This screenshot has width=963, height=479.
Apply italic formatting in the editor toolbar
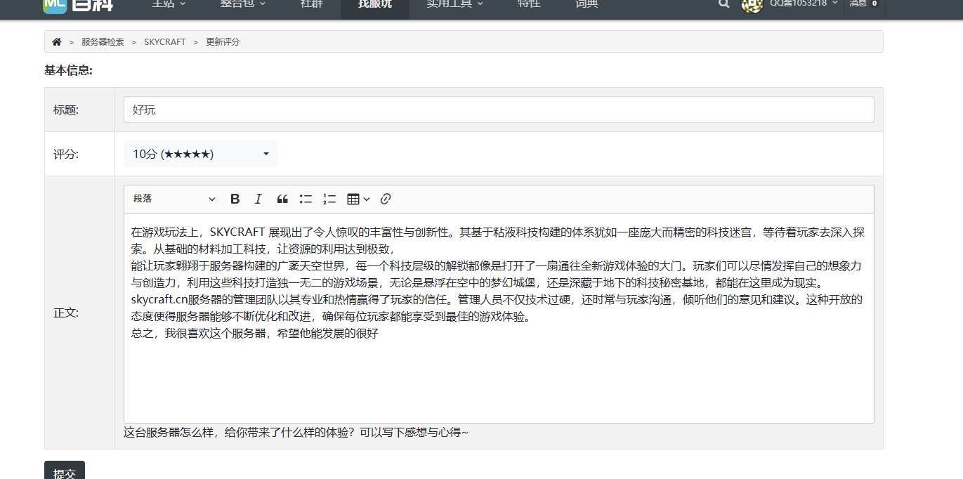[x=258, y=199]
